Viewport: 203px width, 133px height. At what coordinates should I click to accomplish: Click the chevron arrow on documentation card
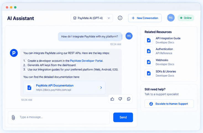point(101,88)
